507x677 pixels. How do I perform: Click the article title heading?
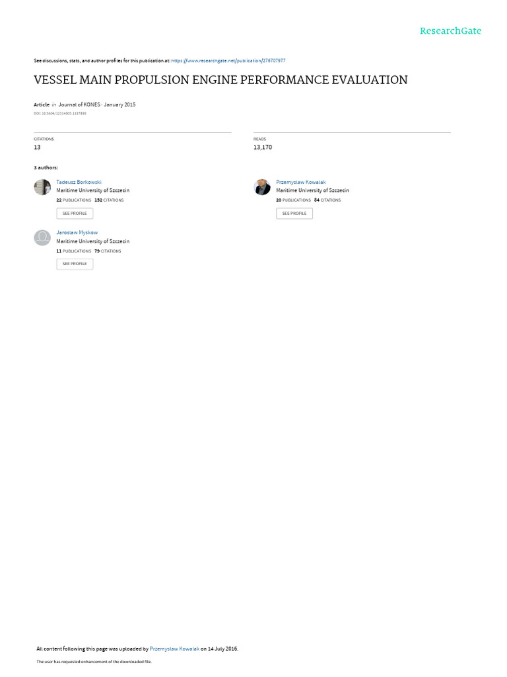coord(220,80)
